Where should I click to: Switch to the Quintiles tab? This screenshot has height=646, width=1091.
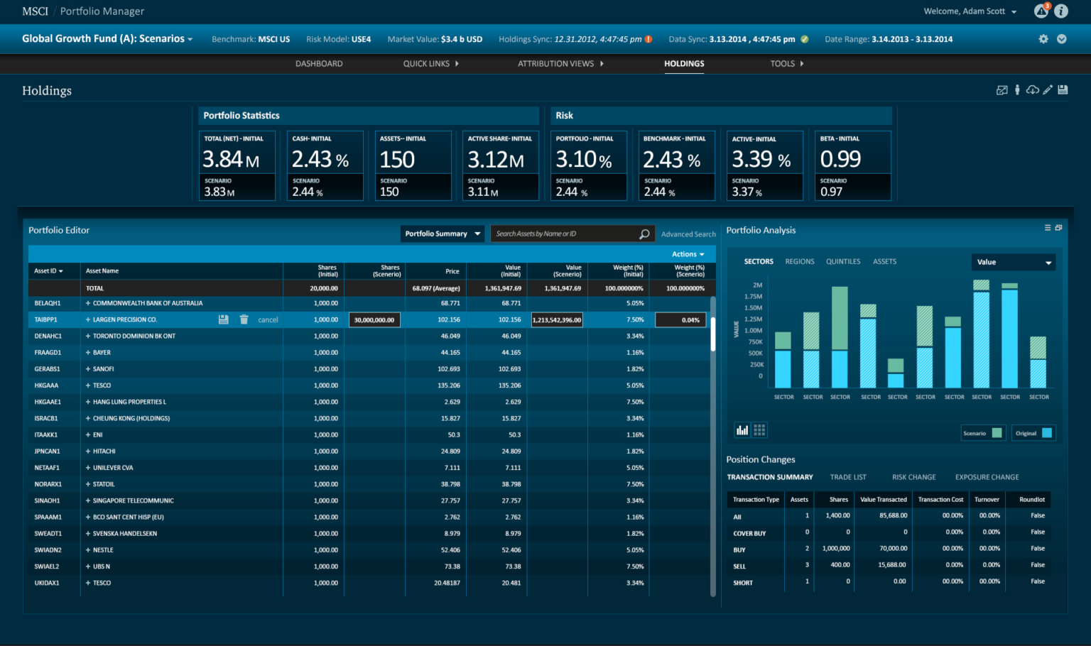pos(843,262)
